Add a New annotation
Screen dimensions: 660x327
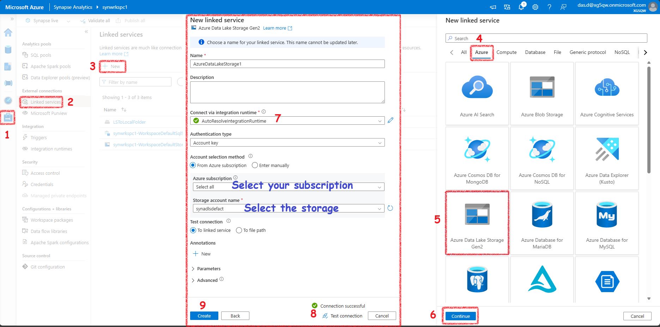tap(202, 254)
